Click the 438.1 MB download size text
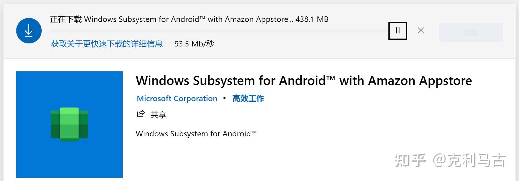The height and width of the screenshot is (181, 519). click(312, 19)
